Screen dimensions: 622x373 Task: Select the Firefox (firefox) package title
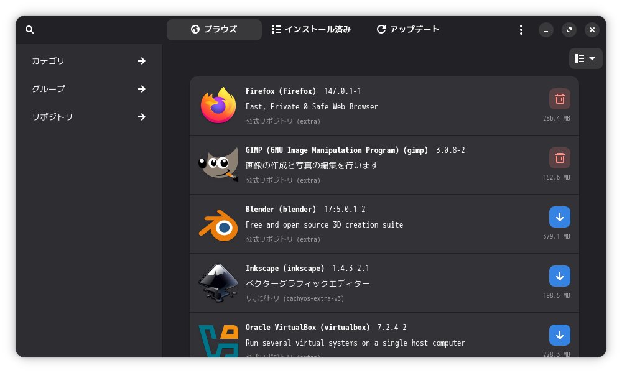(281, 91)
